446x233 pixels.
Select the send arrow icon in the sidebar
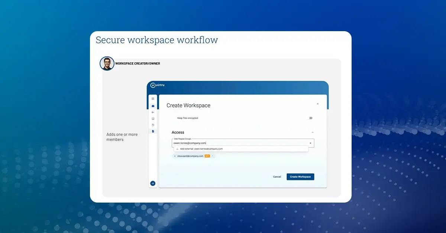coord(153,112)
